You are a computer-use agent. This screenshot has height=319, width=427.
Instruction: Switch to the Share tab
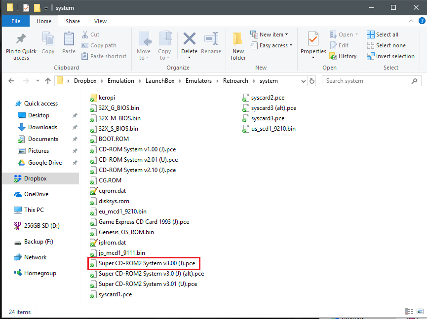(73, 21)
